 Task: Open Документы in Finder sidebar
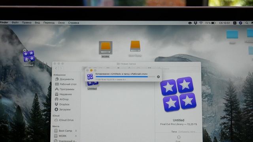click(x=64, y=79)
